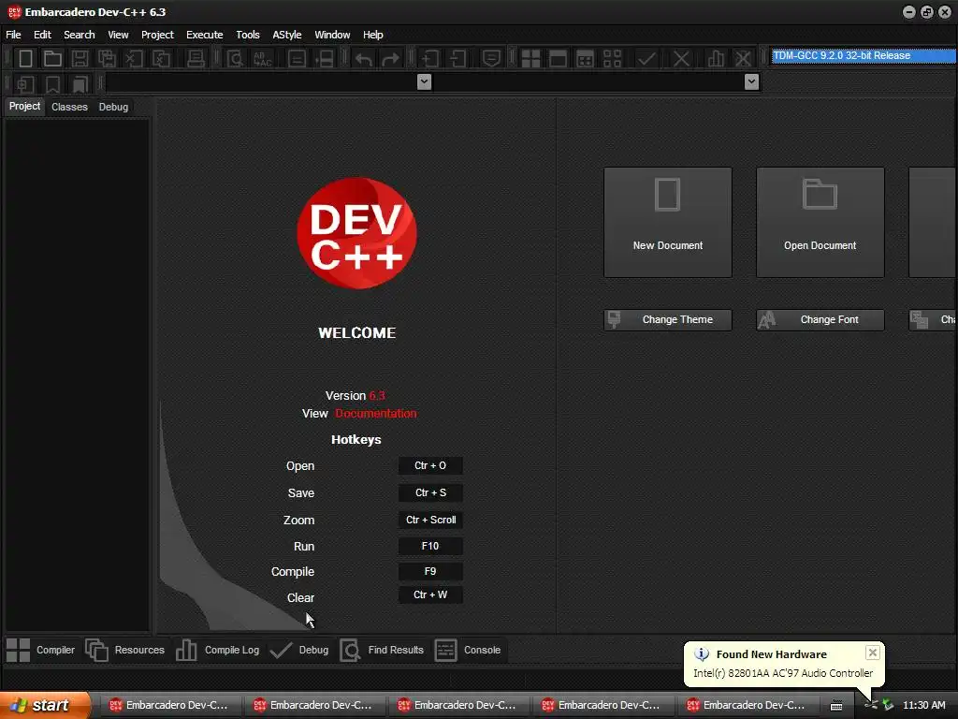Screen dimensions: 958x719
Task: Click the Compile four-squares toolbar icon
Action: coord(530,59)
